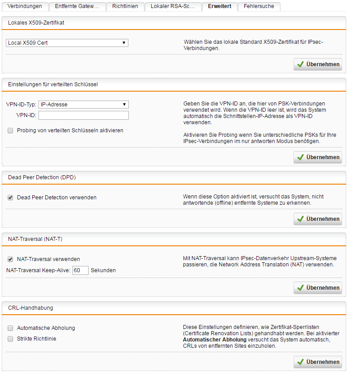Image resolution: width=348 pixels, height=375 pixels.
Task: Switch to Entfernte Gateways tab
Action: (77, 6)
